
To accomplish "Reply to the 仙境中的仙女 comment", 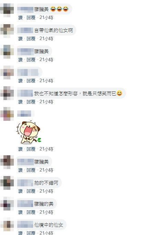I will (x=31, y=233).
